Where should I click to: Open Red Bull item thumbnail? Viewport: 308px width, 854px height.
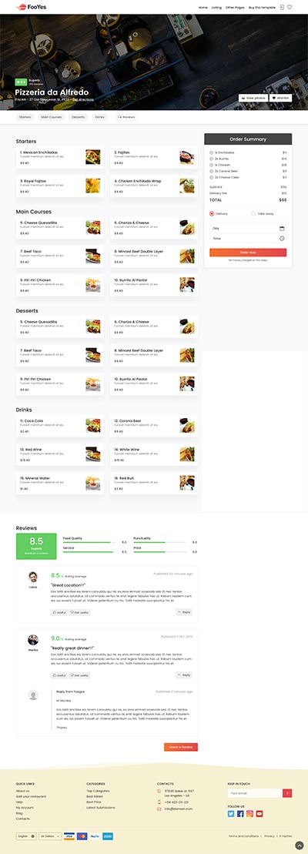click(187, 483)
